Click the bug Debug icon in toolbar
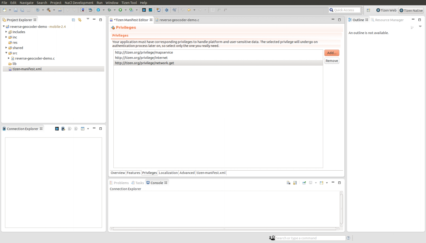 (x=109, y=10)
